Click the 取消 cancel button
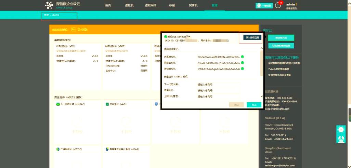 [x=254, y=105]
